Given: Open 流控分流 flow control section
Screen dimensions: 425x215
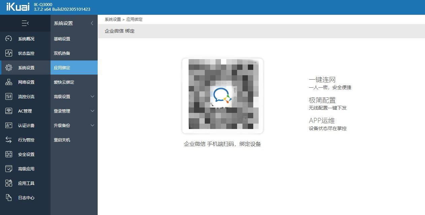Looking at the screenshot, I should (x=25, y=96).
